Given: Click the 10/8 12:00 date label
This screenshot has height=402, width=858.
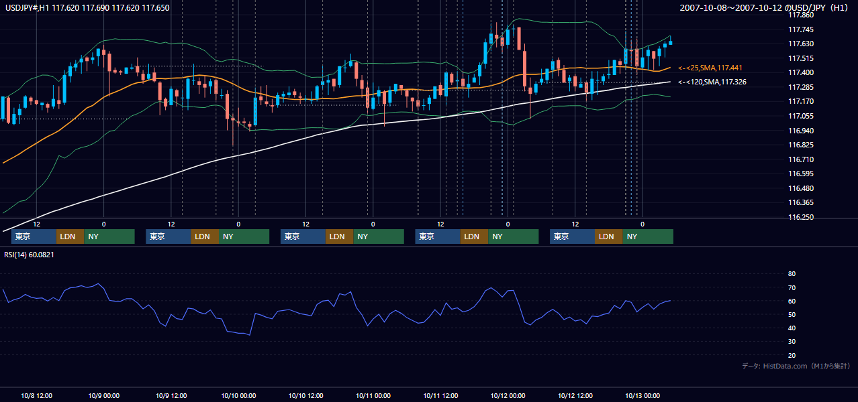Looking at the screenshot, I should click(x=37, y=395).
